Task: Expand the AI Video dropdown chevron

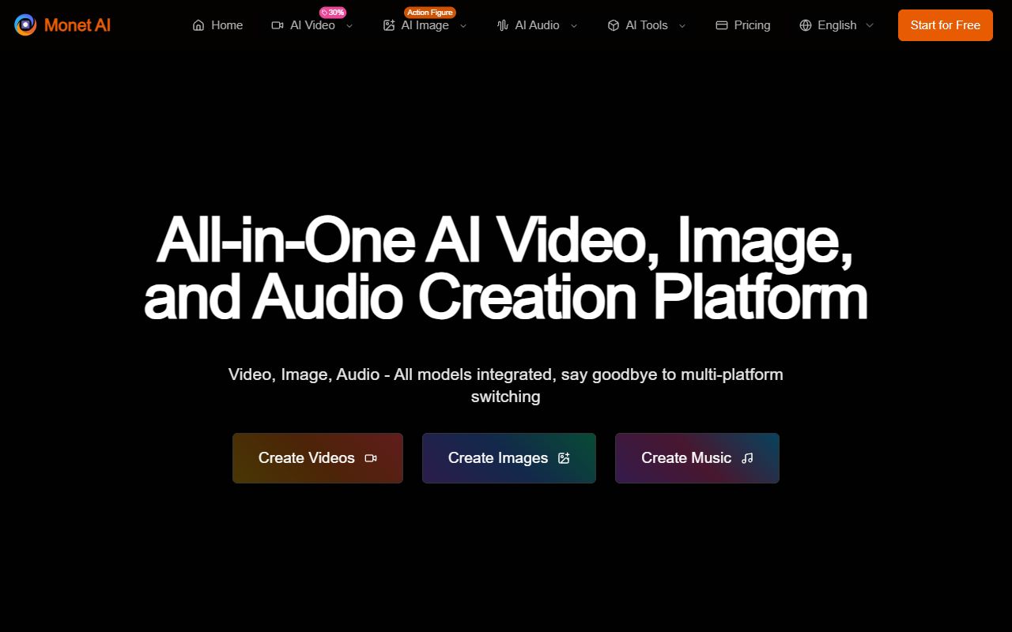Action: pos(349,25)
